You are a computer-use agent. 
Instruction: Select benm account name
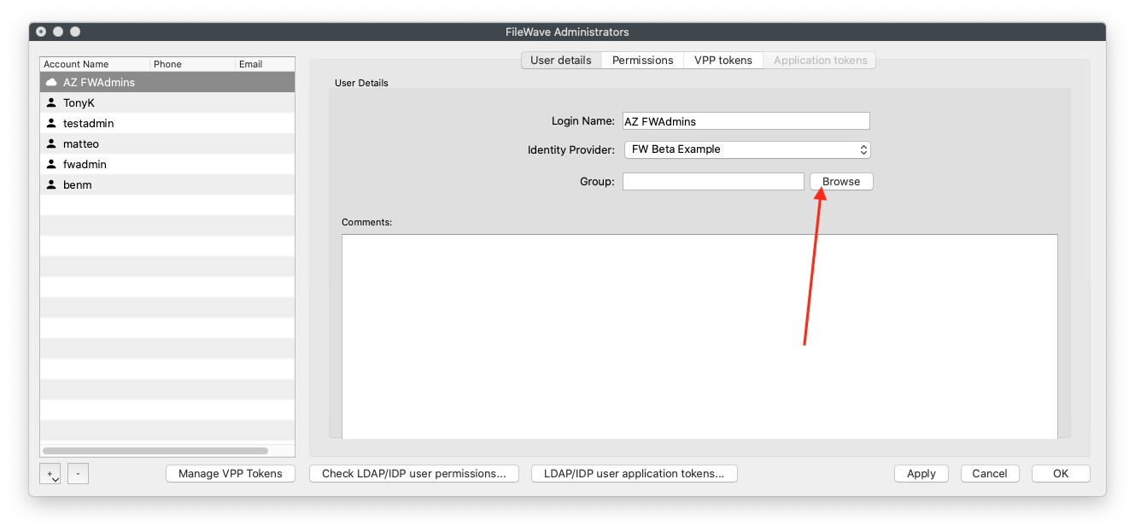coord(78,184)
